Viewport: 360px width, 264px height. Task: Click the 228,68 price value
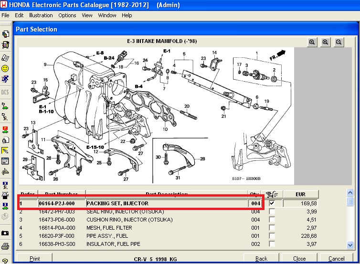click(308, 236)
